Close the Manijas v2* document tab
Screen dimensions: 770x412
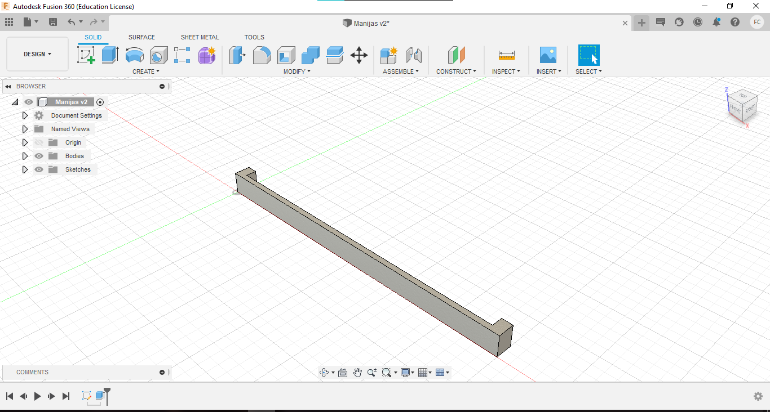click(x=625, y=23)
